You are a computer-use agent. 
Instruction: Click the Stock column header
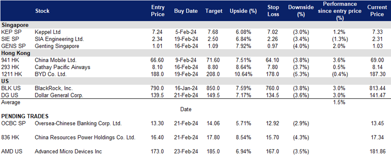point(42,11)
